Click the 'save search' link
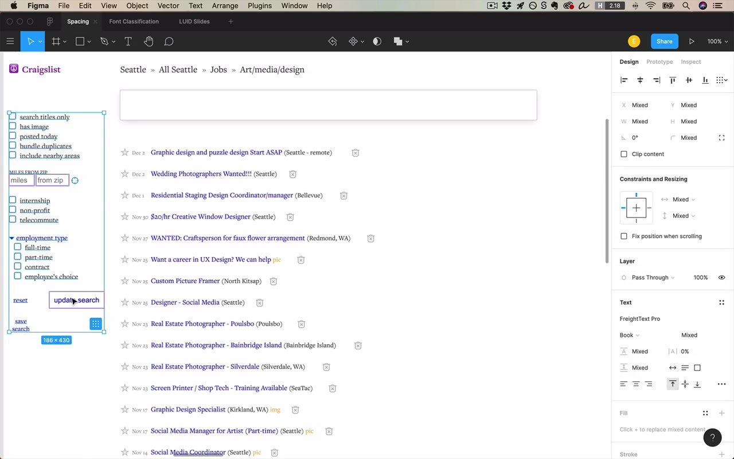This screenshot has width=734, height=459. 21,325
